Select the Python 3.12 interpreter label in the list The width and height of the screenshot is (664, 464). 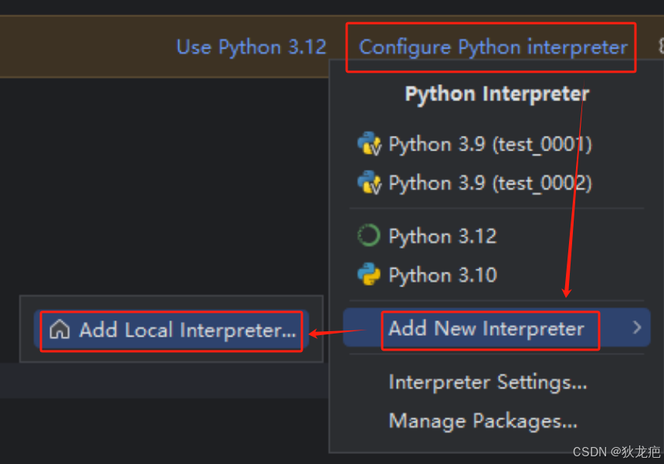[442, 236]
